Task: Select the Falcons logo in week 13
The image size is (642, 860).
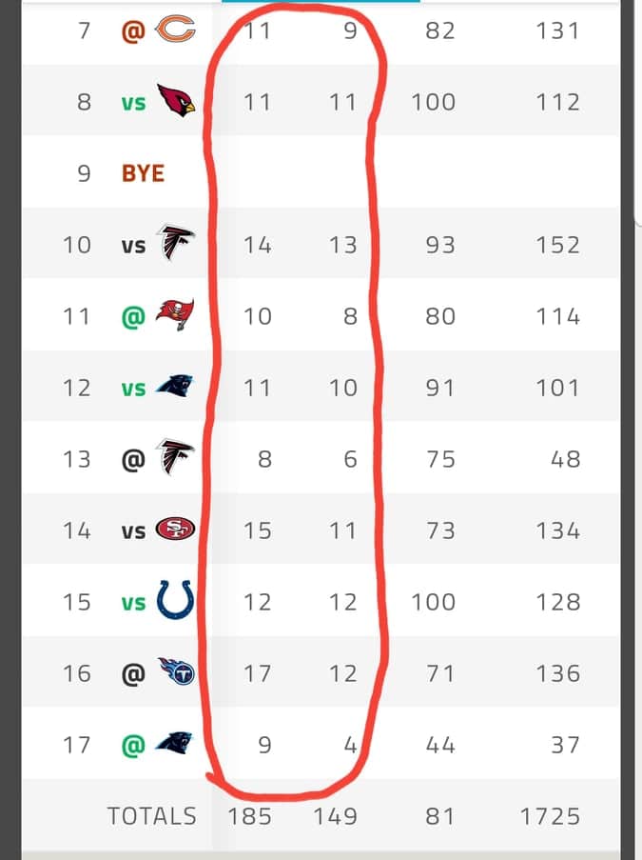Action: click(175, 457)
